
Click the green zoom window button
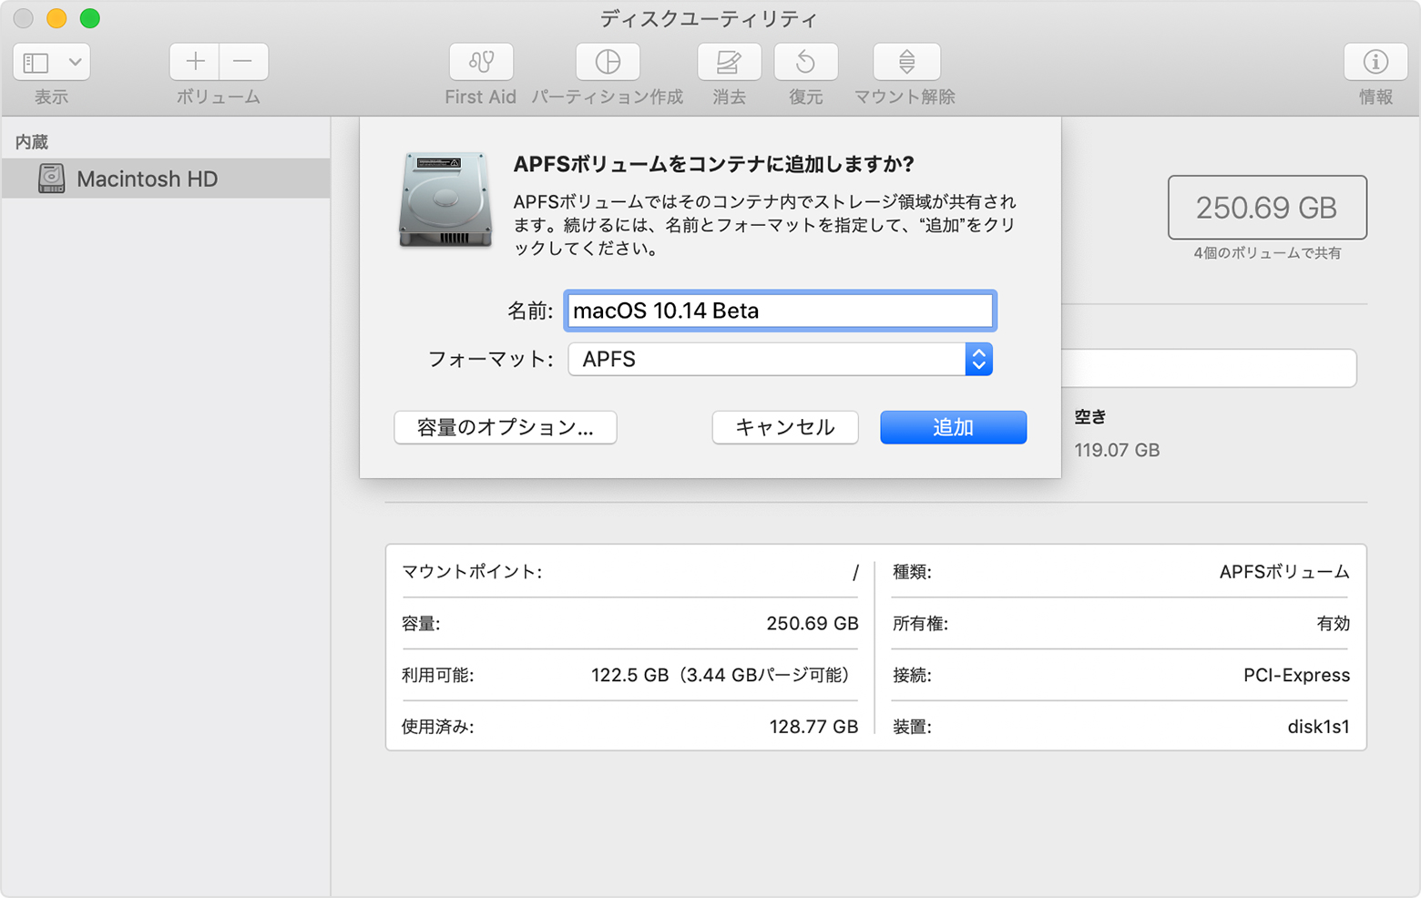[x=89, y=18]
